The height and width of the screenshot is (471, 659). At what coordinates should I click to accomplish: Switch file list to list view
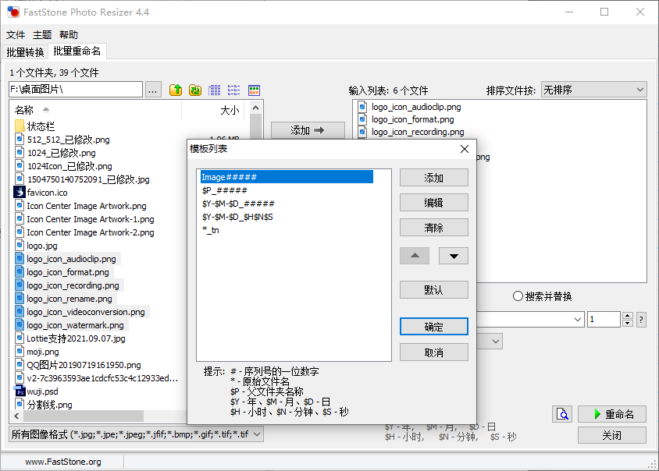pos(234,90)
